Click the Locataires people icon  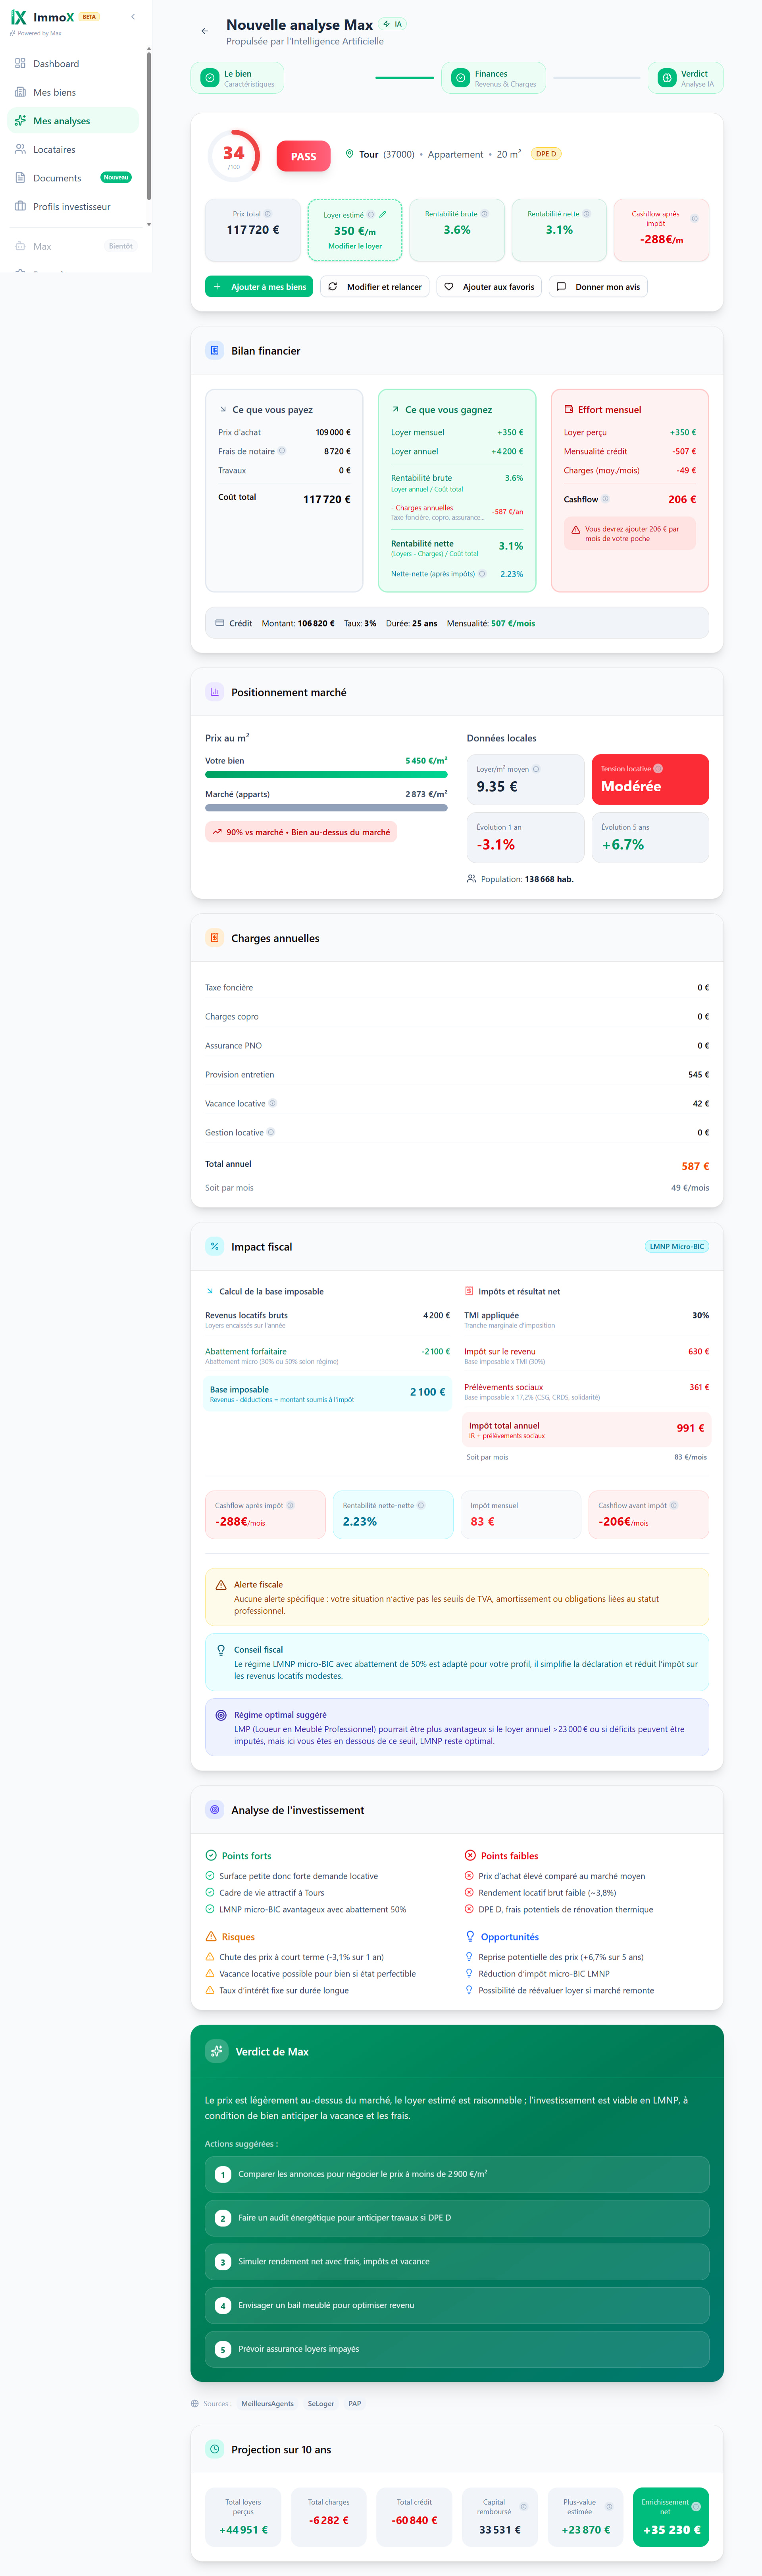pyautogui.click(x=20, y=149)
